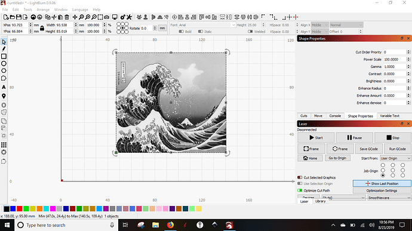Select bottom-right Job Origin radio button

402,175
